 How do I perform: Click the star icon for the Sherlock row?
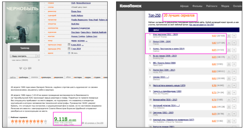229,78
